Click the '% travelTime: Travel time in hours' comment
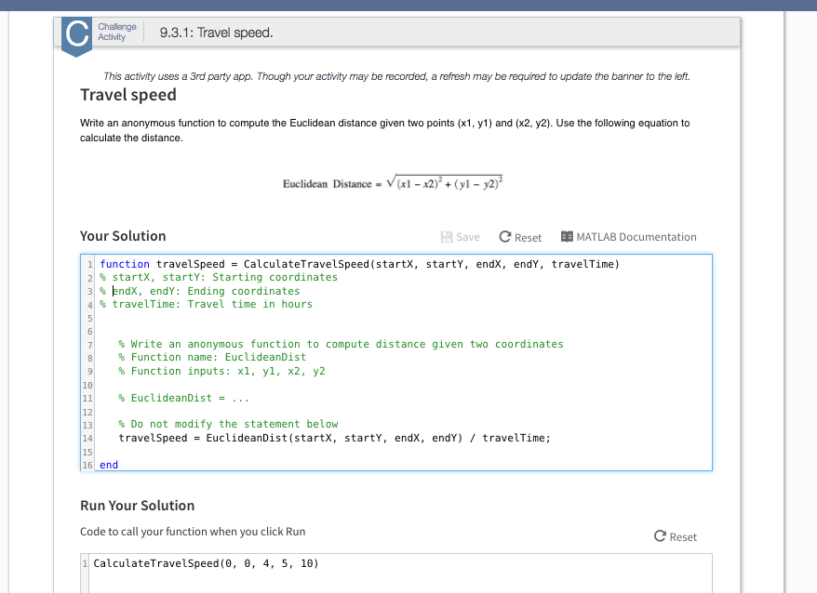The height and width of the screenshot is (593, 817). tap(206, 304)
